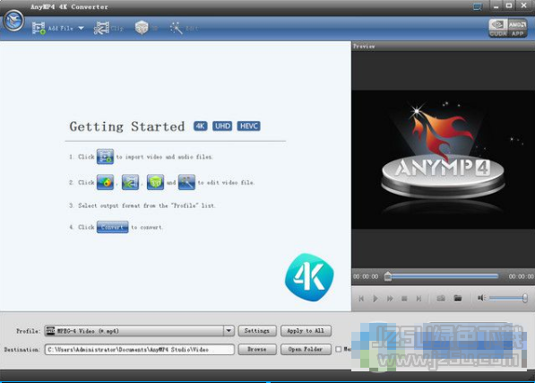Open the snapshot folder icon
Screen dimensions: 535x383
[458, 299]
